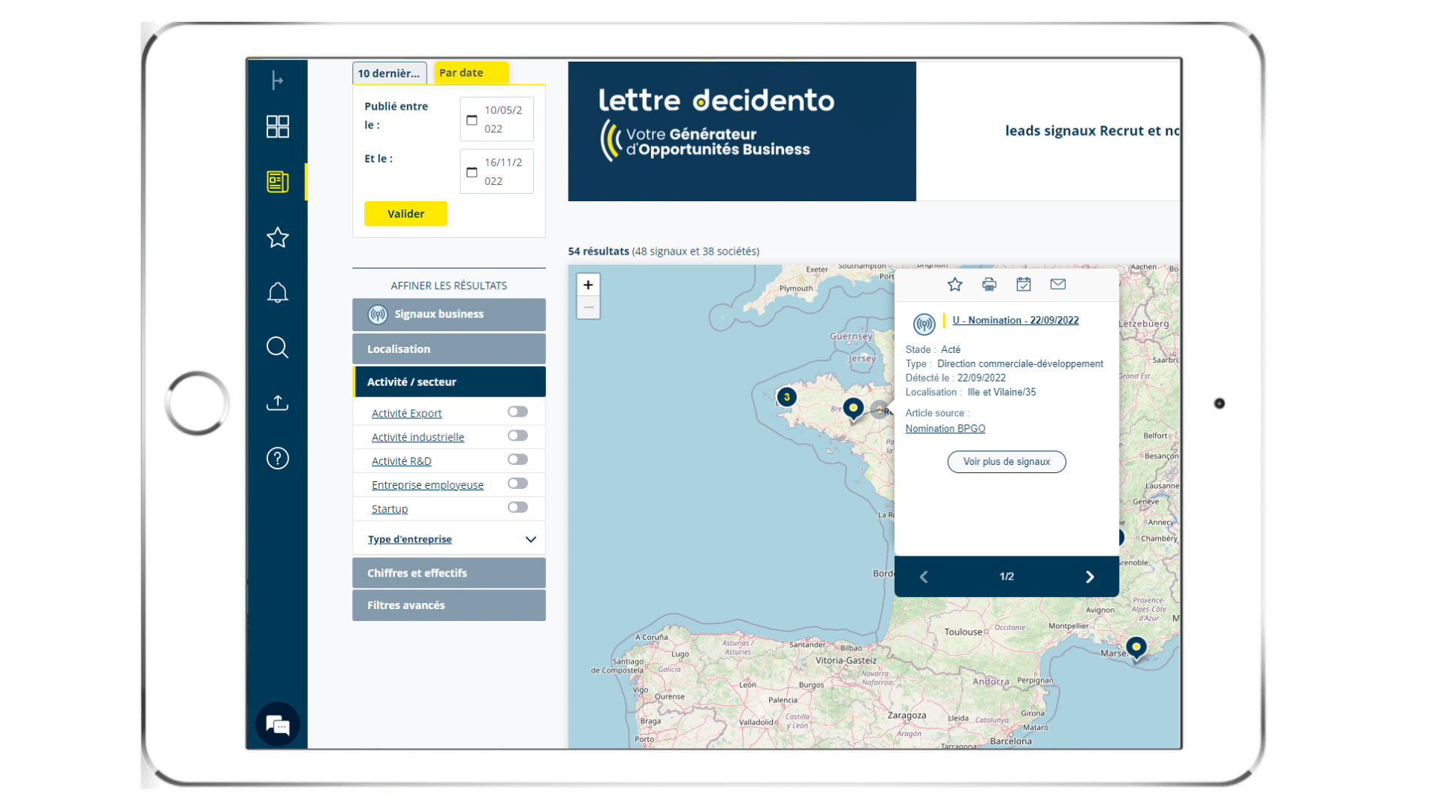Click the 54 résultats count text

click(598, 252)
